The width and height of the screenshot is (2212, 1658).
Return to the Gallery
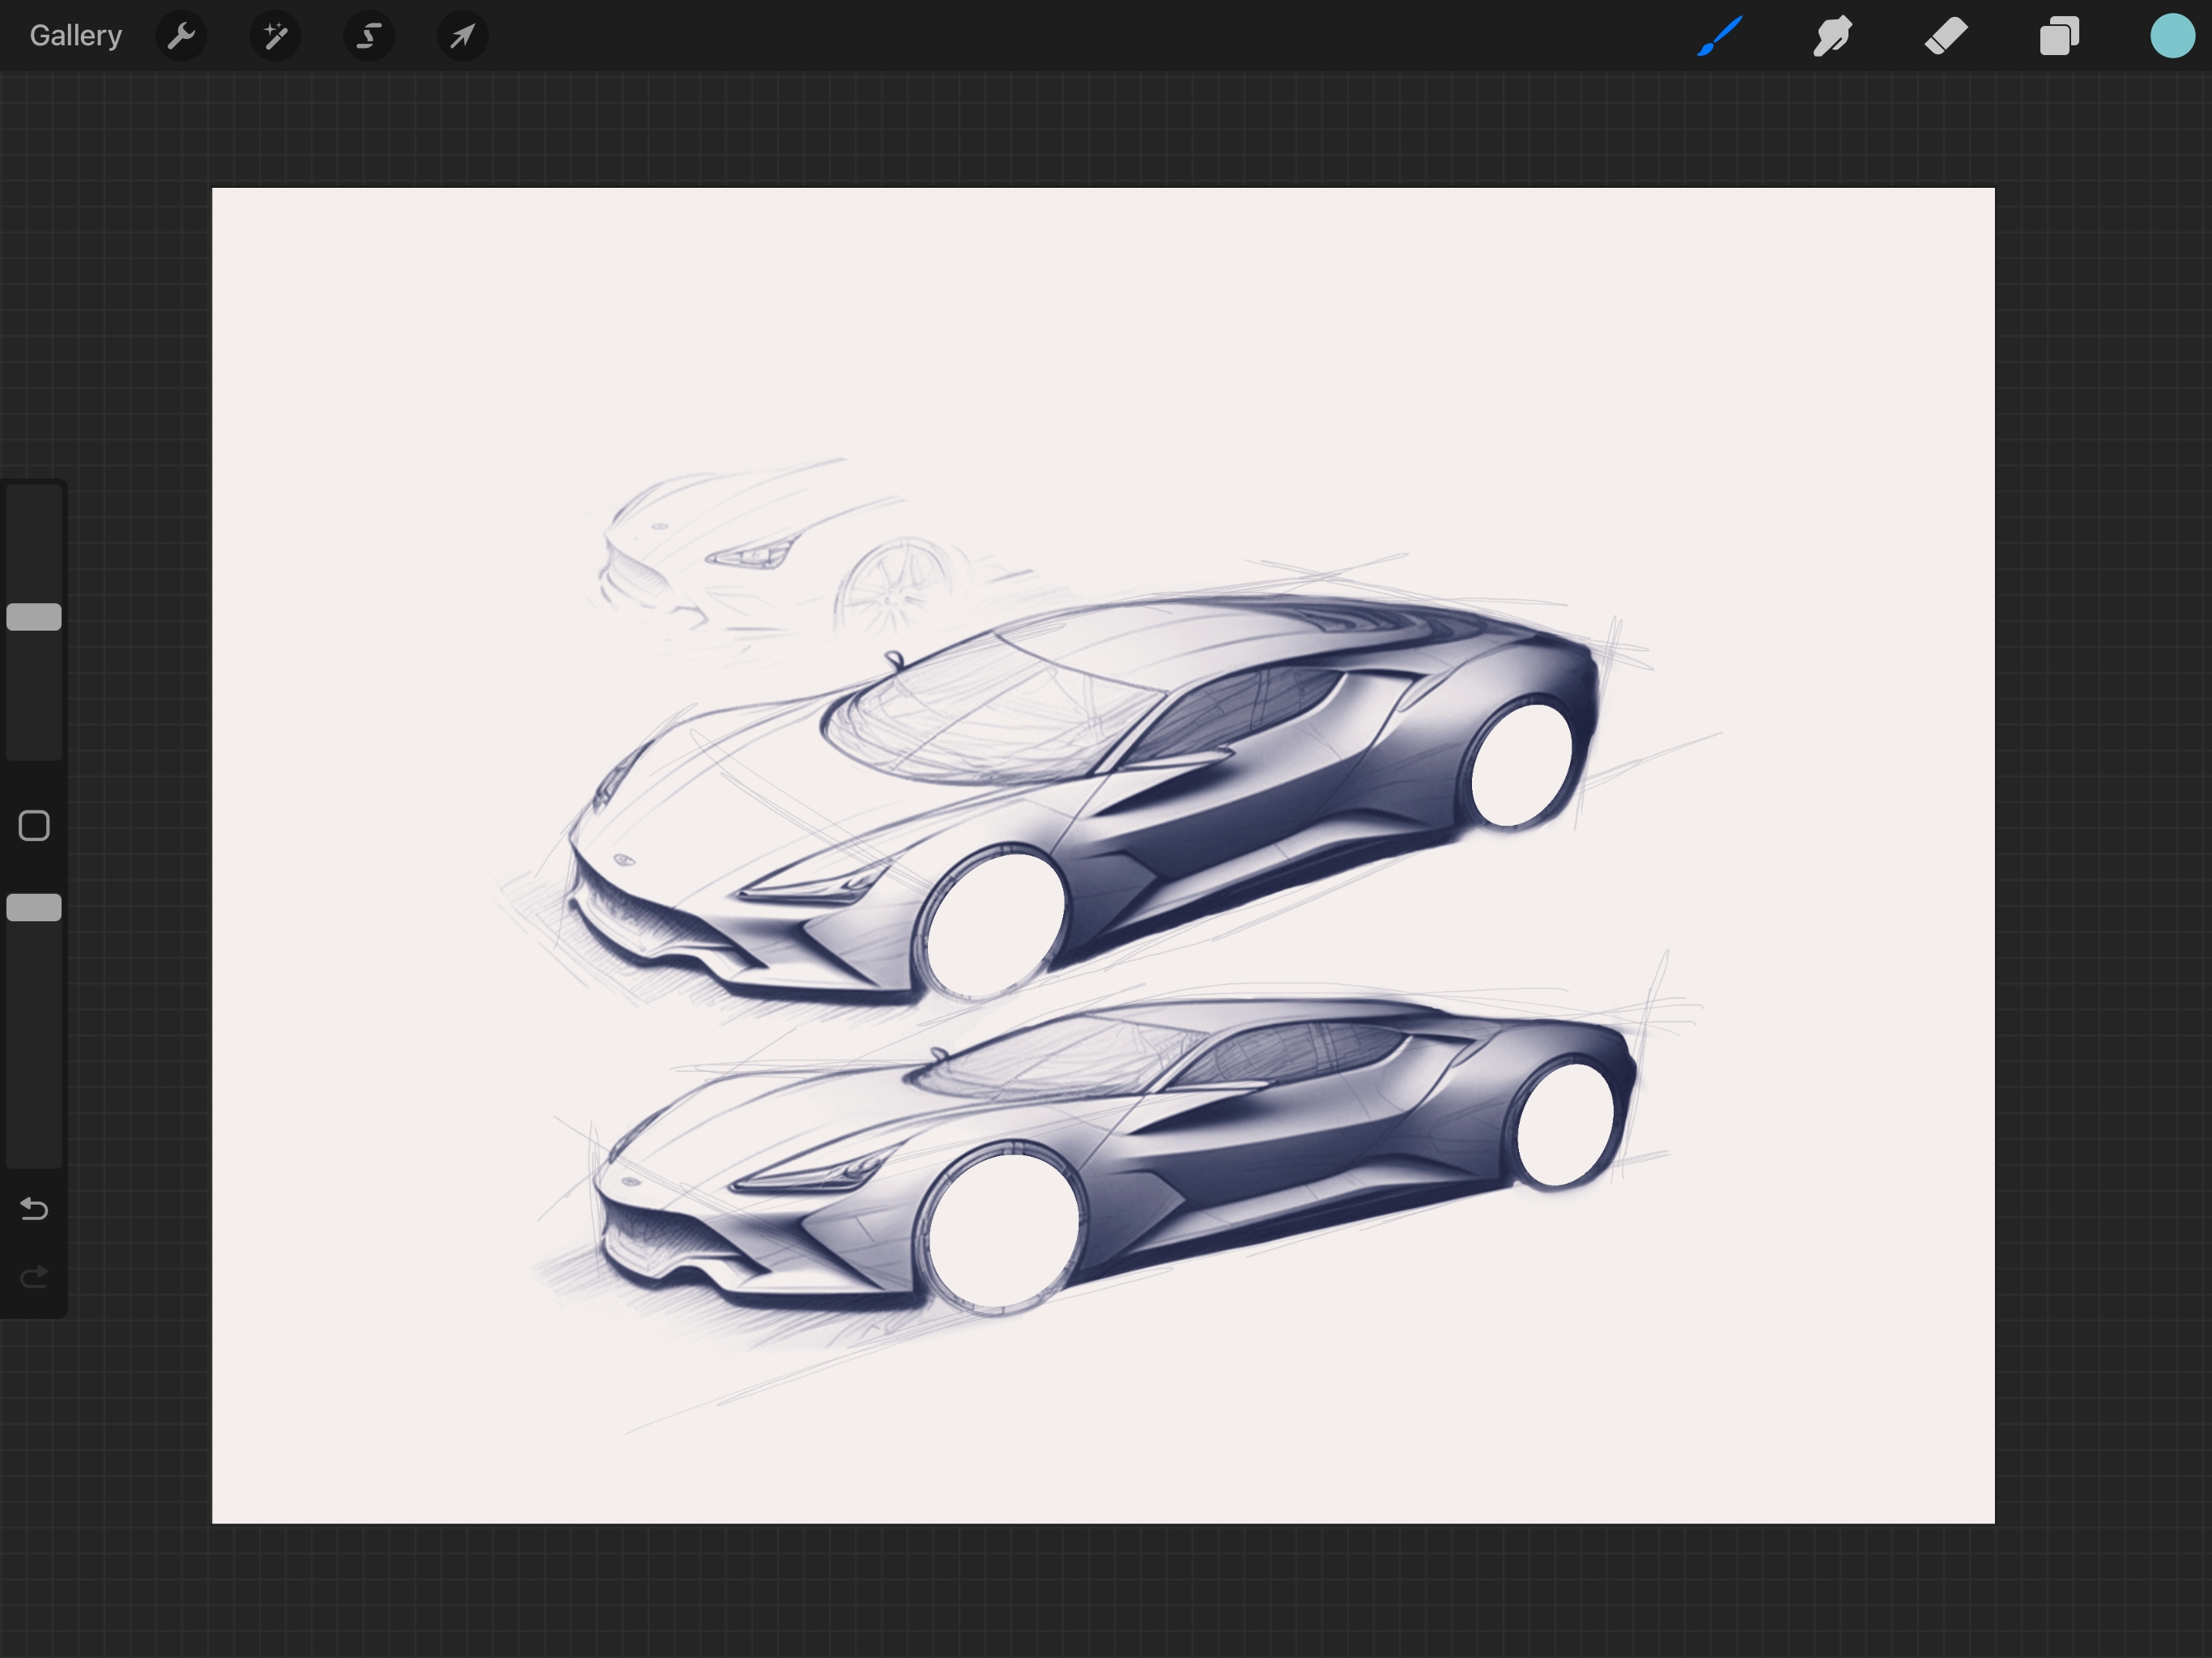pyautogui.click(x=76, y=35)
